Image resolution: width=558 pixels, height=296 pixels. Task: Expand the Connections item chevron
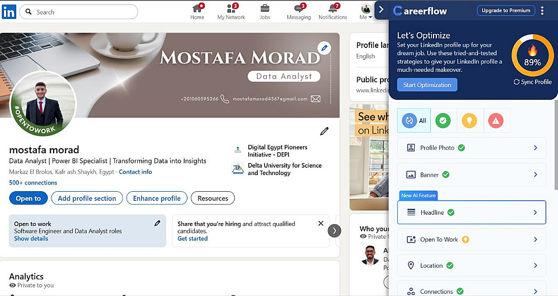point(535,292)
